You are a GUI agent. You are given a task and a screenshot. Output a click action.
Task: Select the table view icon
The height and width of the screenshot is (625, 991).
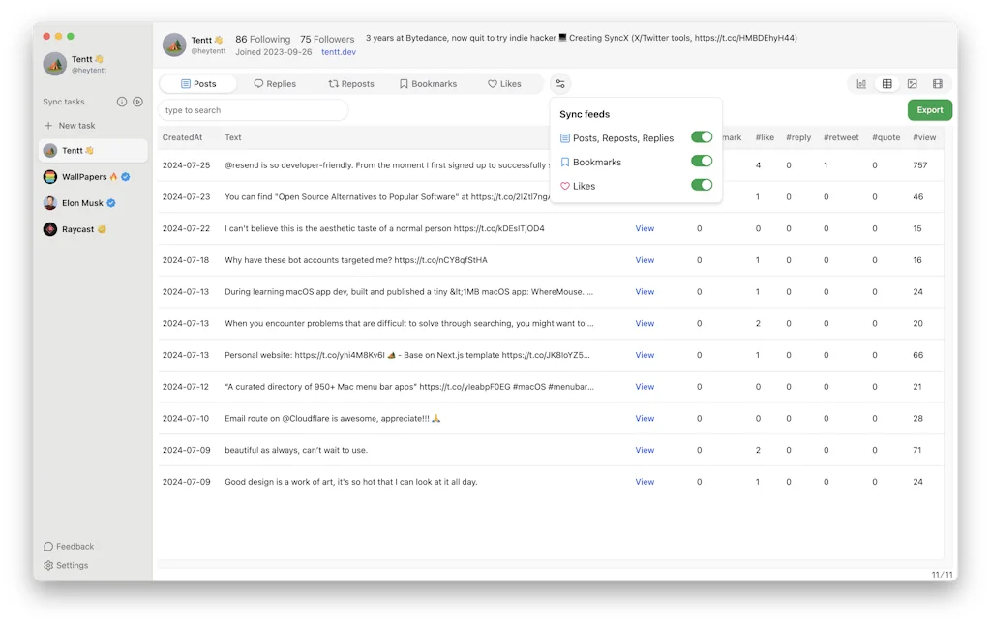pos(886,84)
